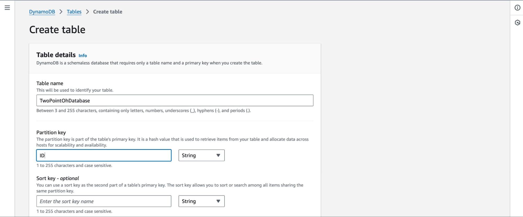This screenshot has width=523, height=217.
Task: Go to Tables breadcrumb link
Action: [x=74, y=12]
